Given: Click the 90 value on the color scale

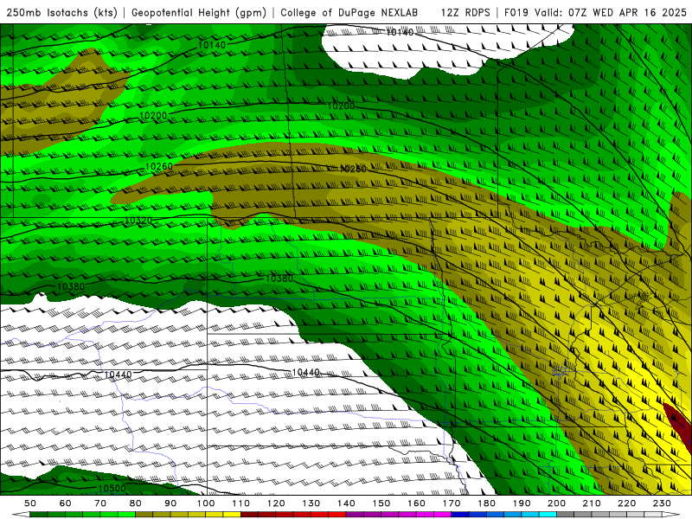Looking at the screenshot, I should (170, 503).
